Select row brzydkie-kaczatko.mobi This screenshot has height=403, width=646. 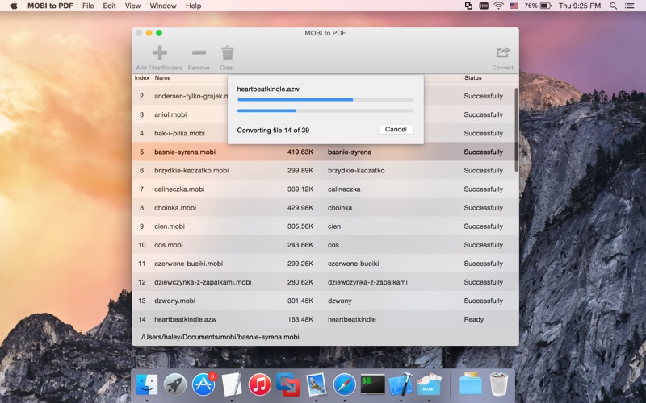coord(324,170)
